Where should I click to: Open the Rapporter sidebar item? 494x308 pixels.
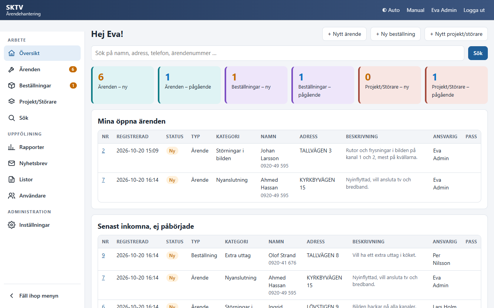tap(42, 147)
